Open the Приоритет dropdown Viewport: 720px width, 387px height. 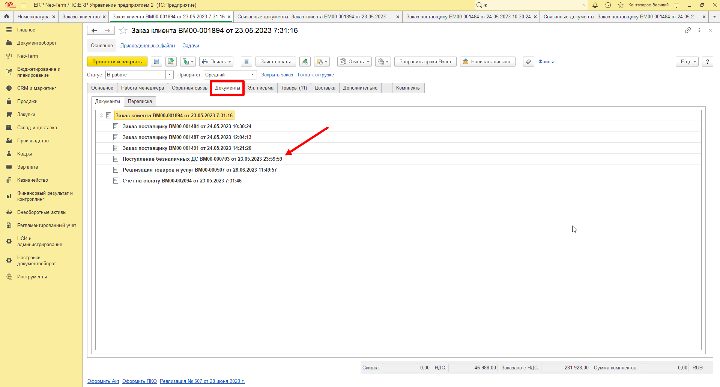point(253,75)
